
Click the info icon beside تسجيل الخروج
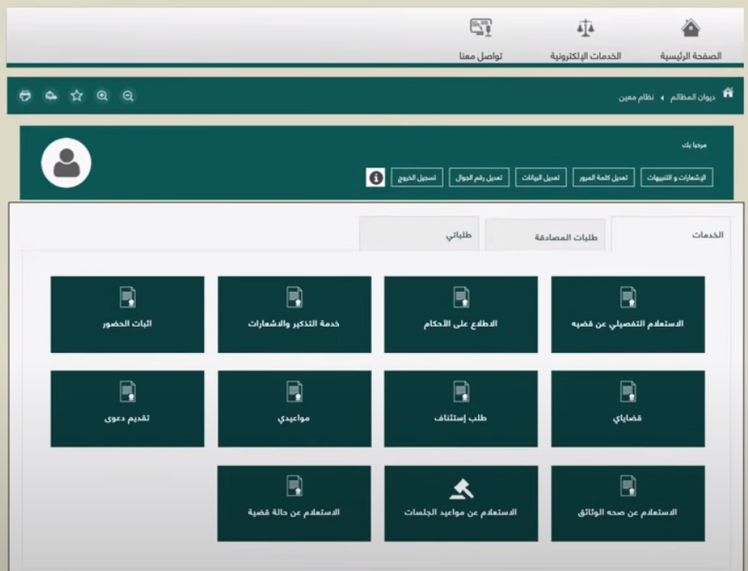pyautogui.click(x=376, y=178)
